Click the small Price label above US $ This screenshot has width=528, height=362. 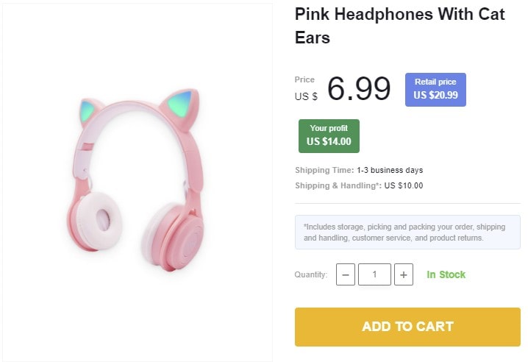coord(304,79)
